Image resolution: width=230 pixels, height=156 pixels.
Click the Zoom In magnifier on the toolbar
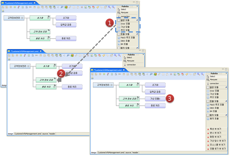click(x=198, y=74)
